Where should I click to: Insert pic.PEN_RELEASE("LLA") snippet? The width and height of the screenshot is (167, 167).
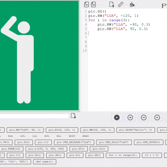74,142
